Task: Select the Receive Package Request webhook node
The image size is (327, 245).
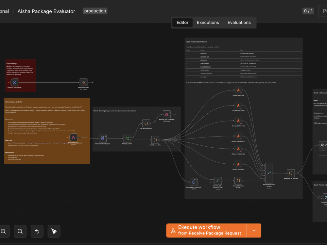Action: point(73,137)
